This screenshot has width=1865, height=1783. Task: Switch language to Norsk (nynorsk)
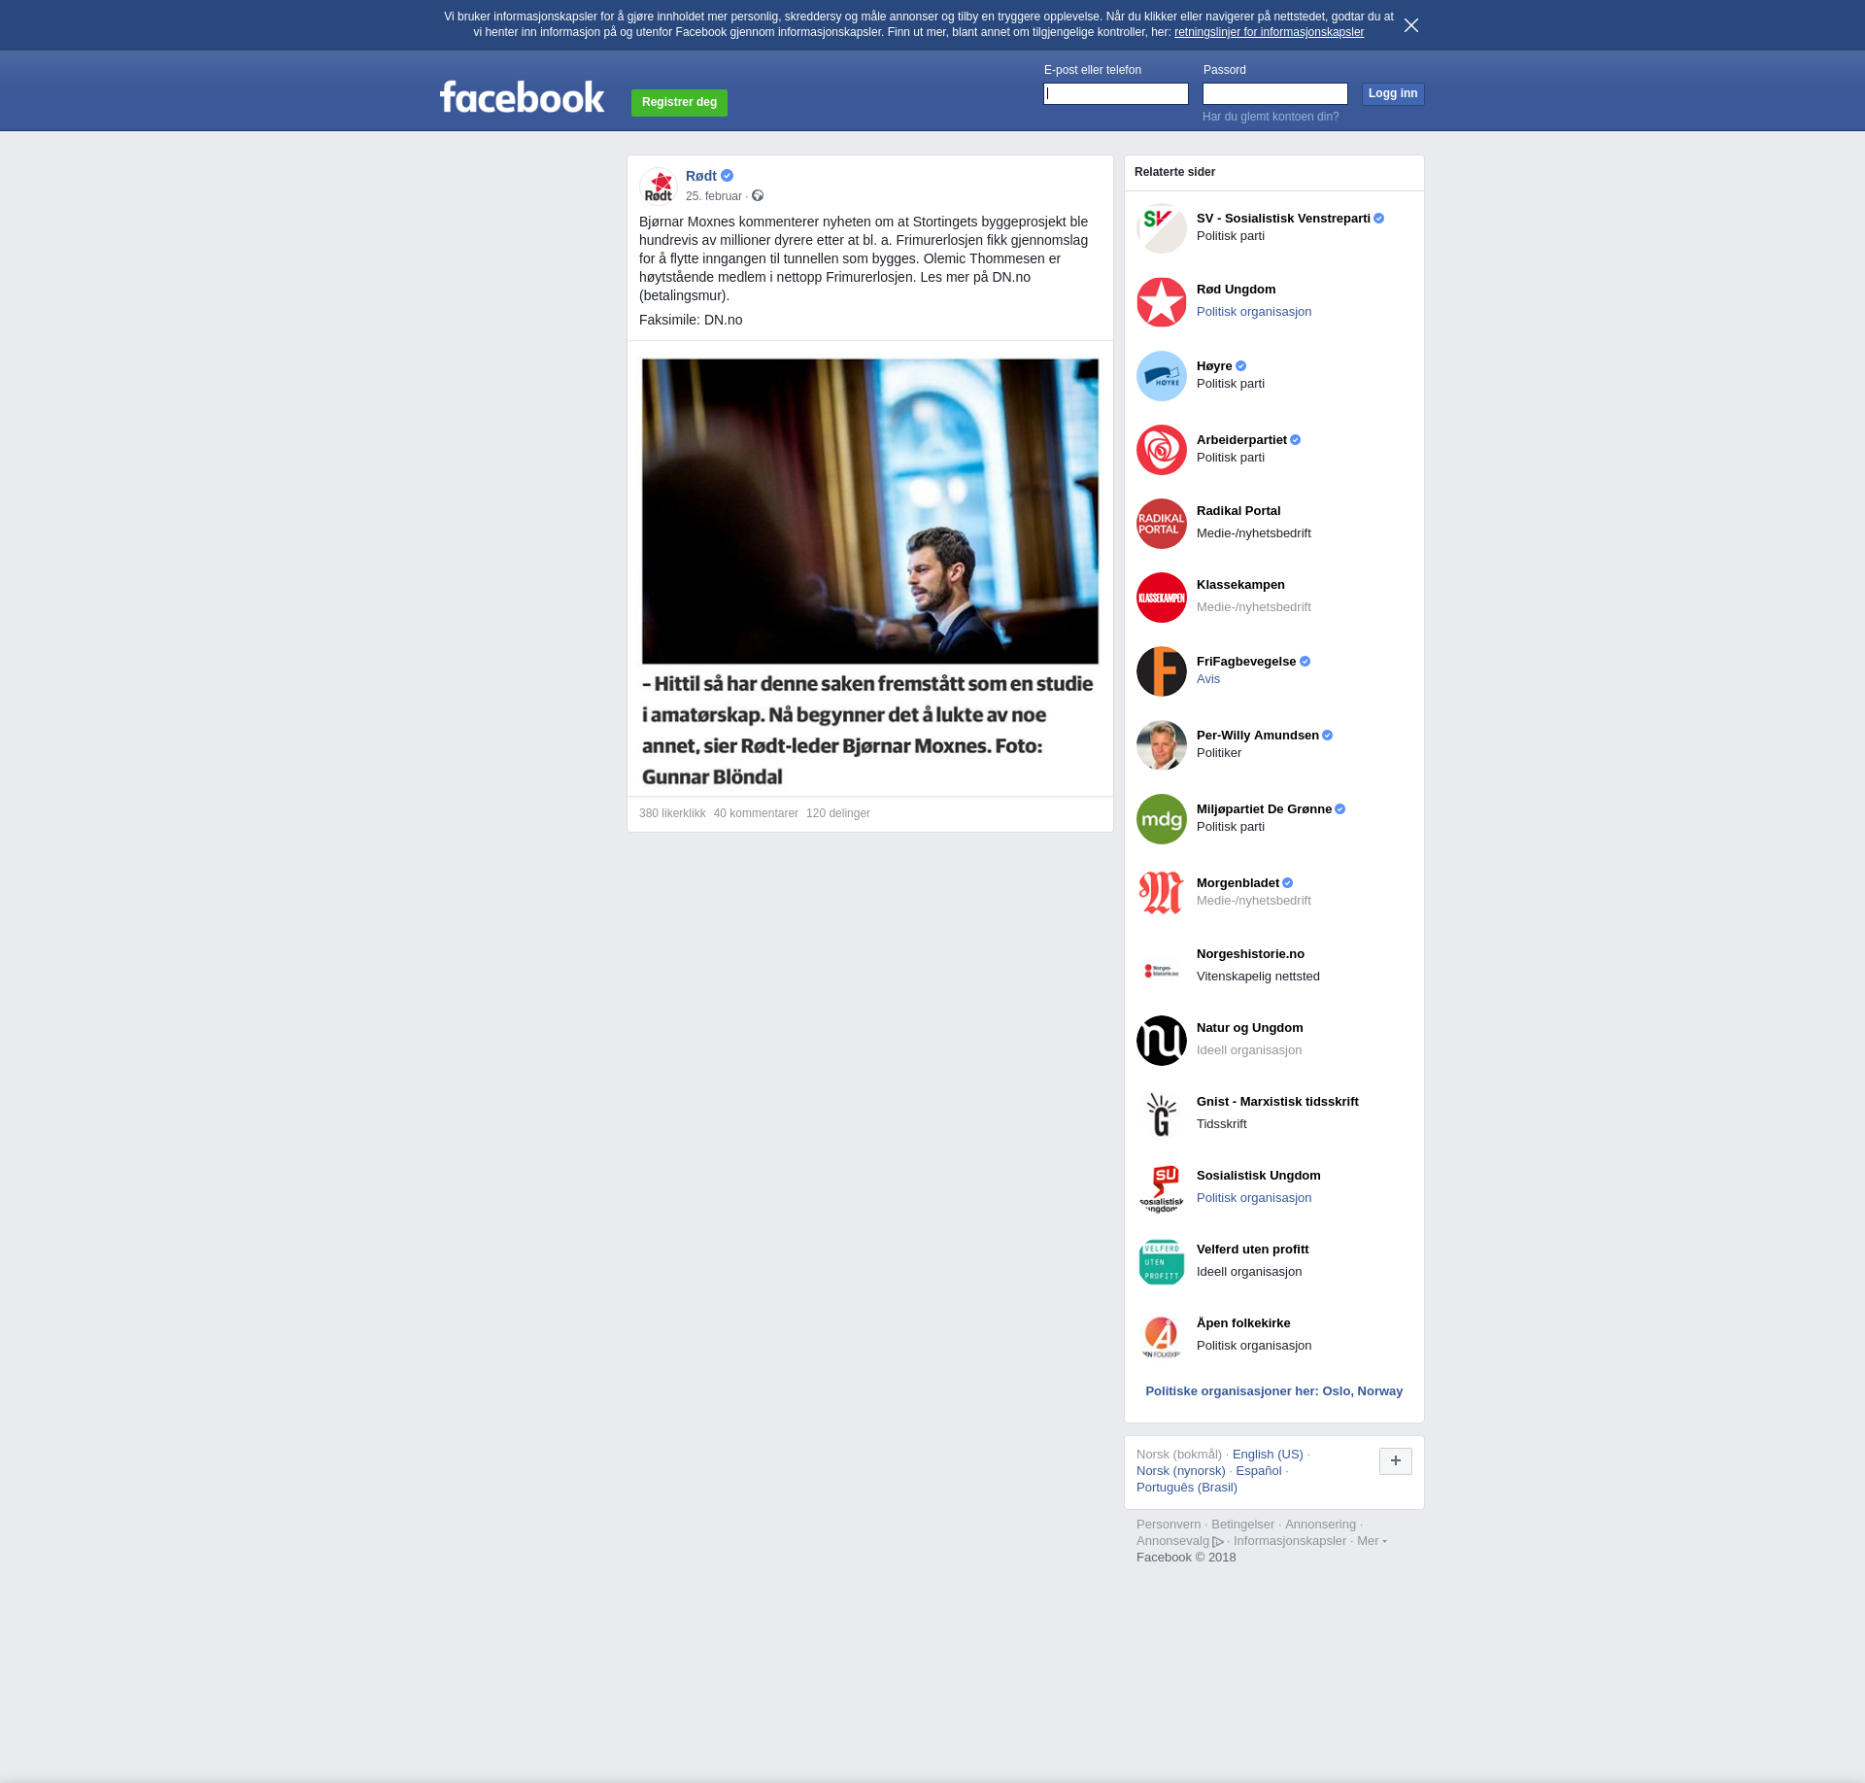coord(1181,1471)
